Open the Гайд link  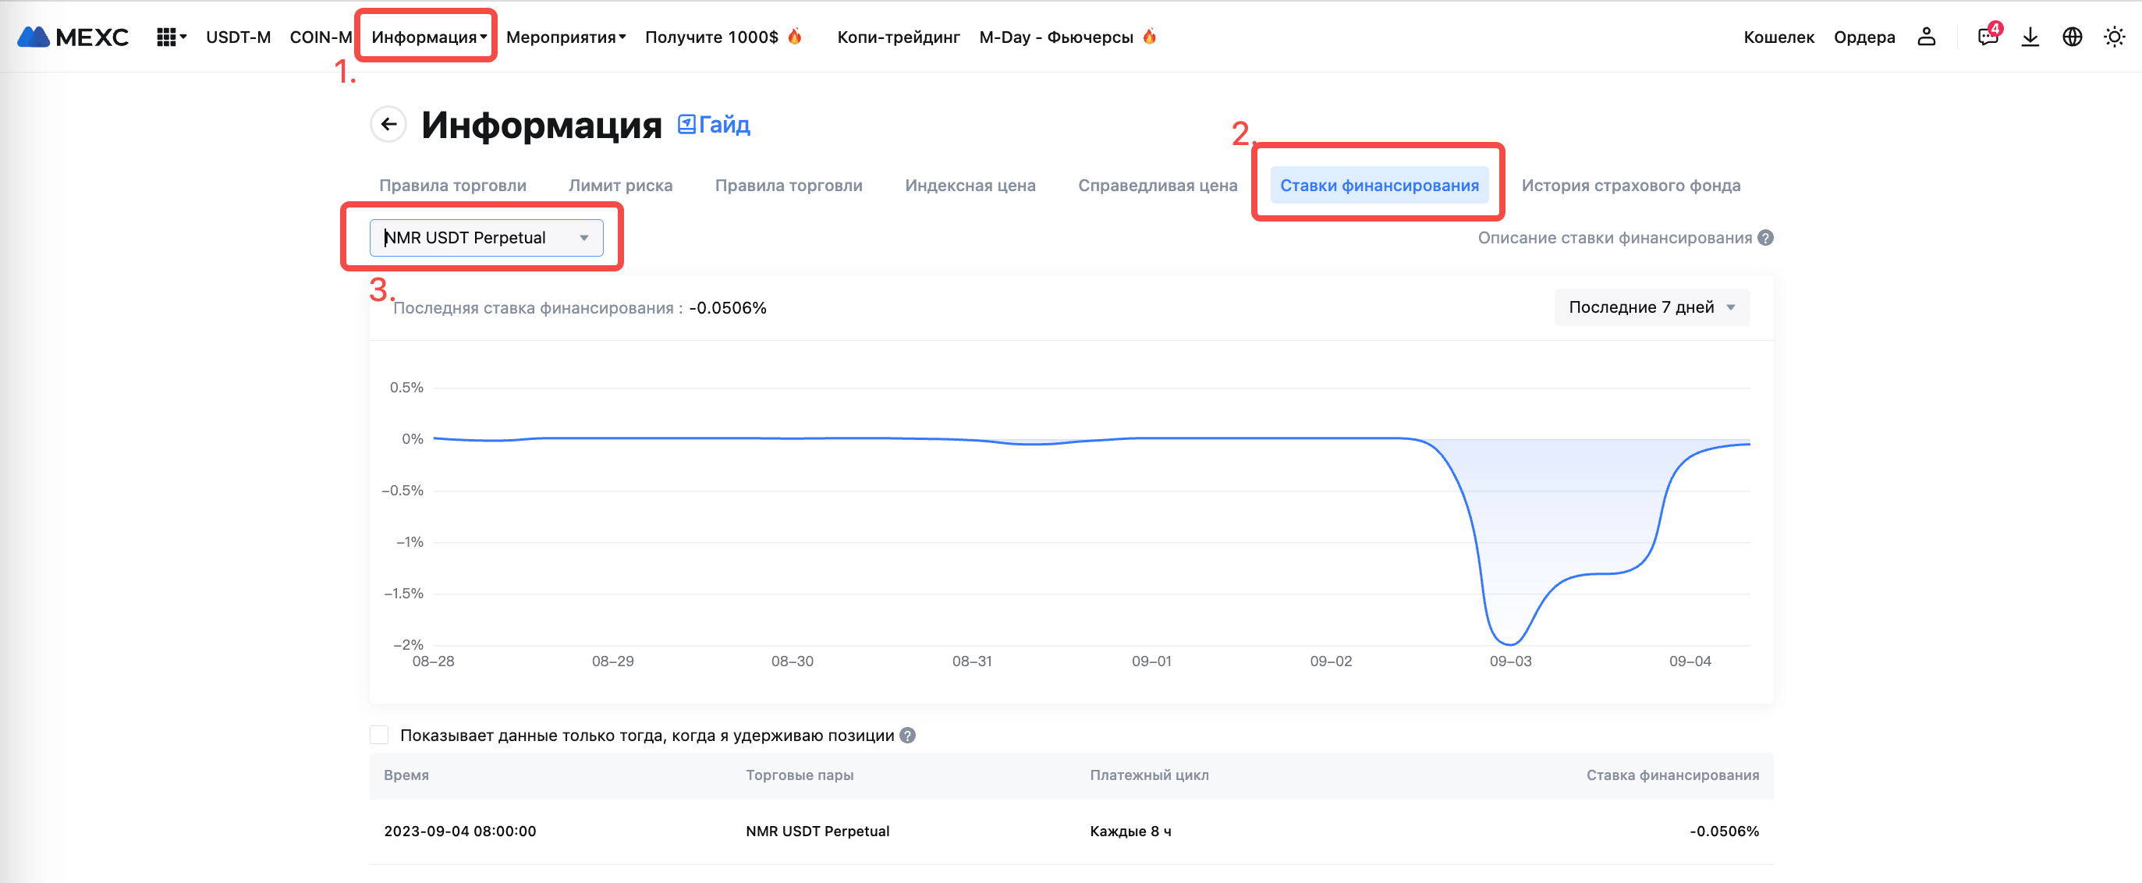(715, 125)
